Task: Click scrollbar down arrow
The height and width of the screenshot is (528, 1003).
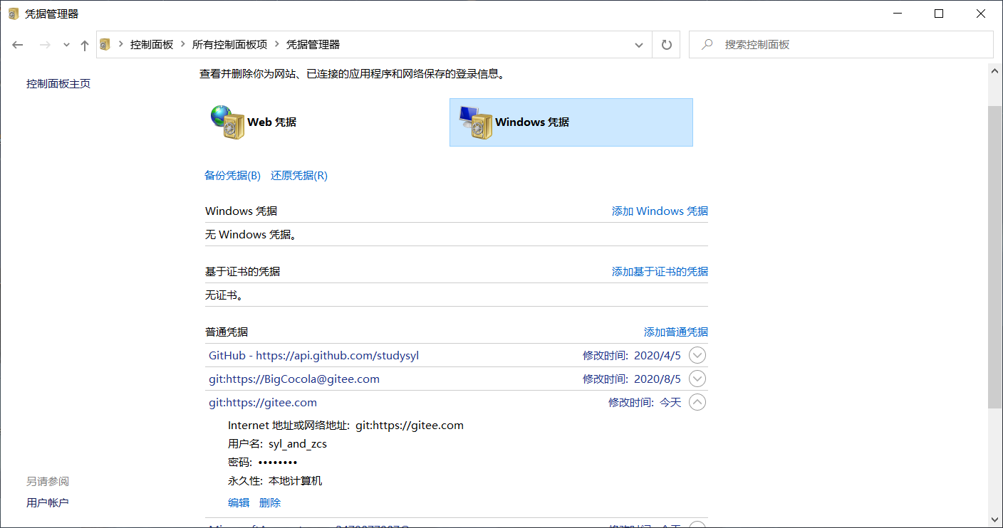Action: pyautogui.click(x=995, y=520)
